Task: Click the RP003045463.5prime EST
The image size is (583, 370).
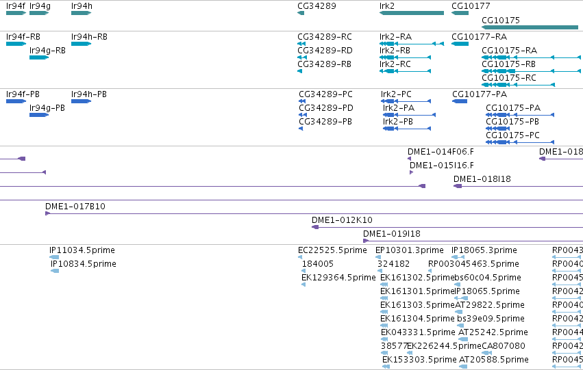Action: coord(430,271)
